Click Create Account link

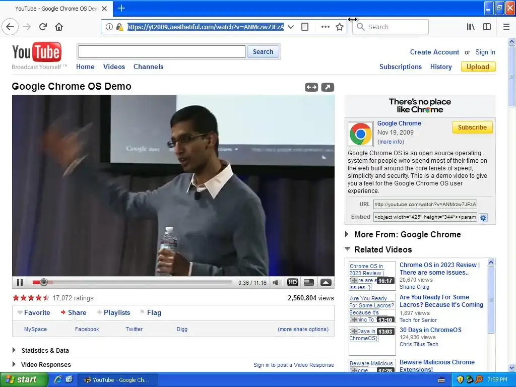tap(434, 52)
